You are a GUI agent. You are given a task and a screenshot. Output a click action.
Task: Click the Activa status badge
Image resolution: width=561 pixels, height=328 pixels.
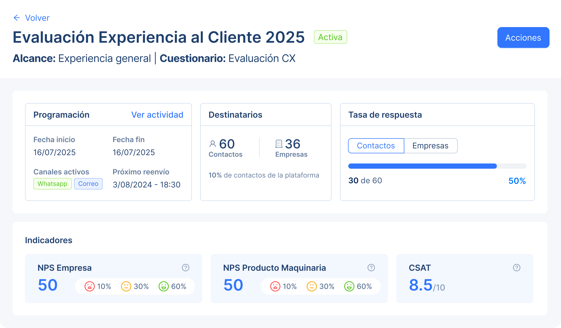[x=330, y=37]
